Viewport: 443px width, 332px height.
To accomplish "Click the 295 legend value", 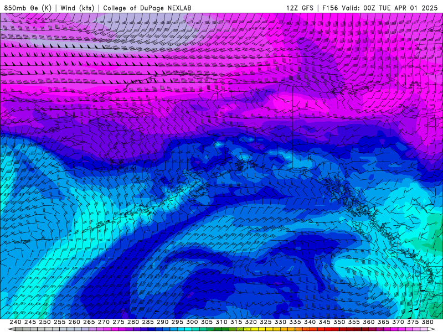I will pos(177,322).
